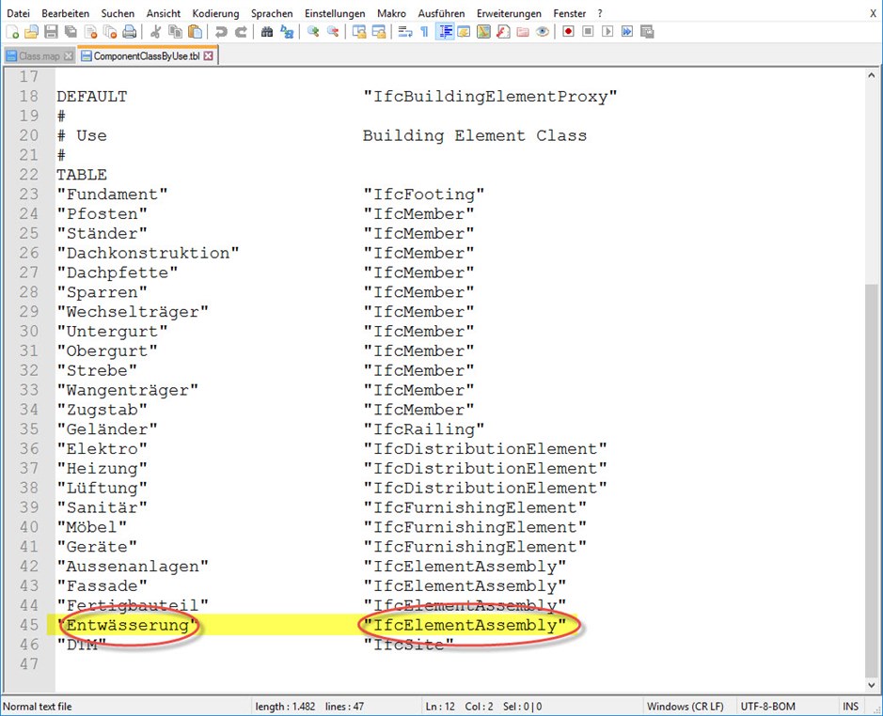Toggle word wrap icon
The image size is (883, 716).
coord(405,32)
